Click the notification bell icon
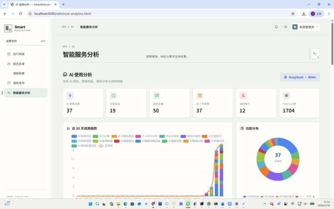Screen dimensions: 334x209 tap(276, 27)
